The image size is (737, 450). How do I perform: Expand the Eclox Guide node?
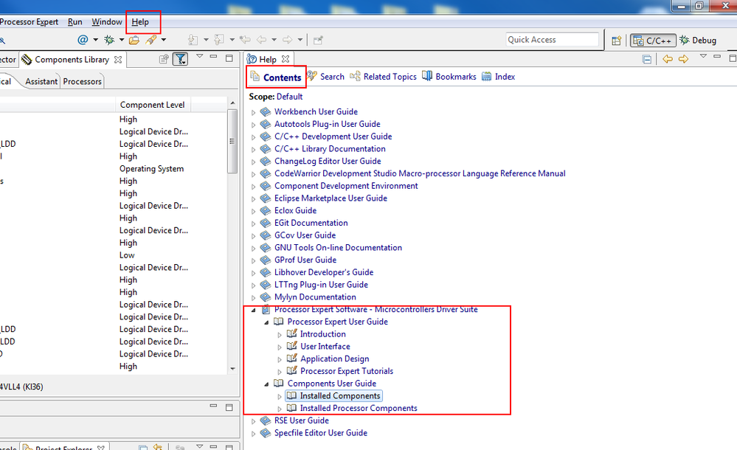point(253,211)
